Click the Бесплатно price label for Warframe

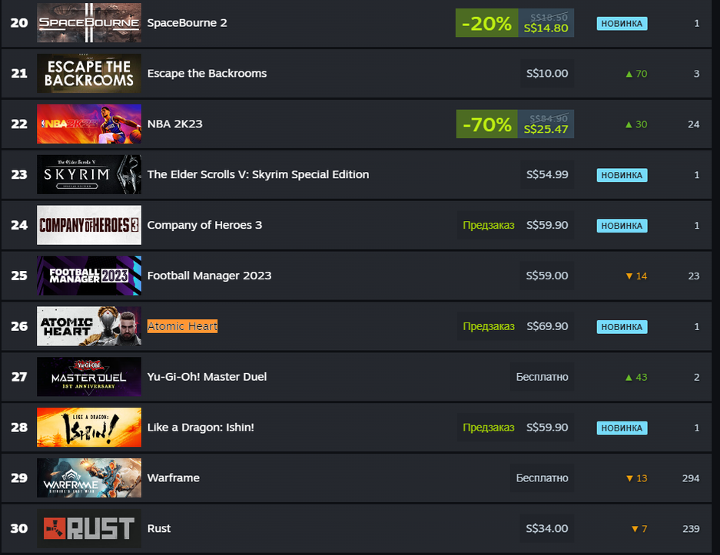[542, 477]
